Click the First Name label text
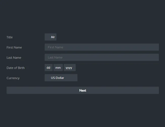 pos(14,47)
